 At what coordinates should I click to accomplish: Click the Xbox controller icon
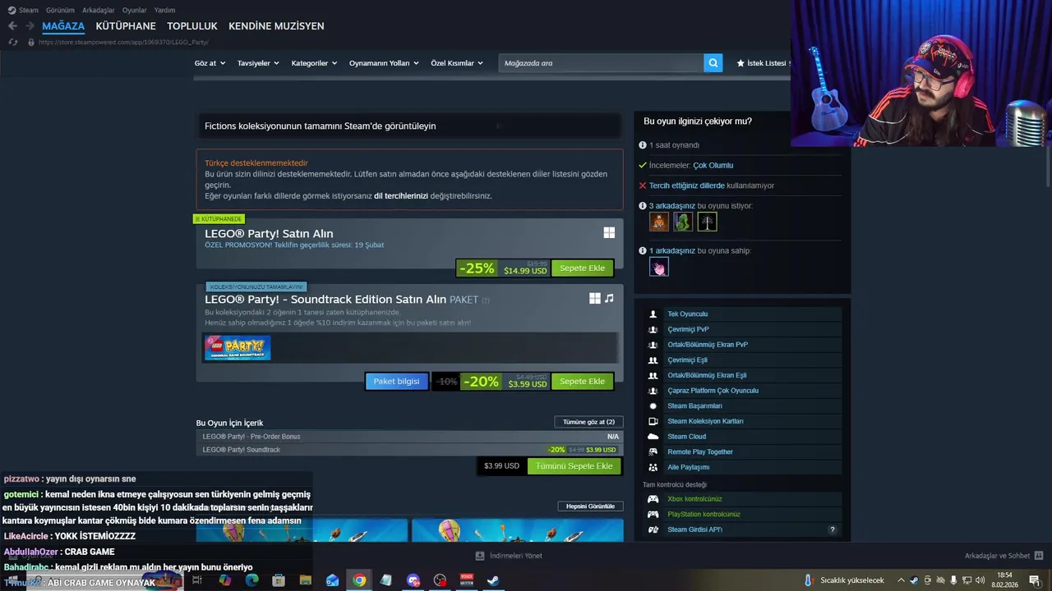tap(653, 499)
